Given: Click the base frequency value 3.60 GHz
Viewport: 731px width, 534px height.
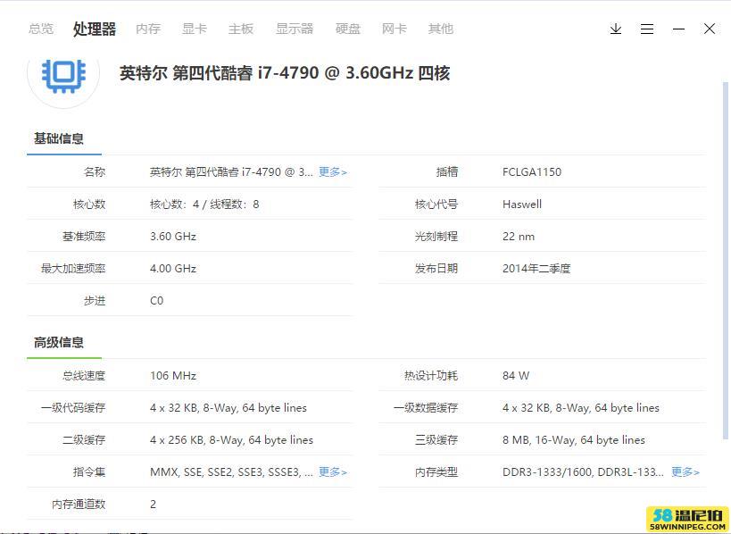Looking at the screenshot, I should click(x=173, y=237).
